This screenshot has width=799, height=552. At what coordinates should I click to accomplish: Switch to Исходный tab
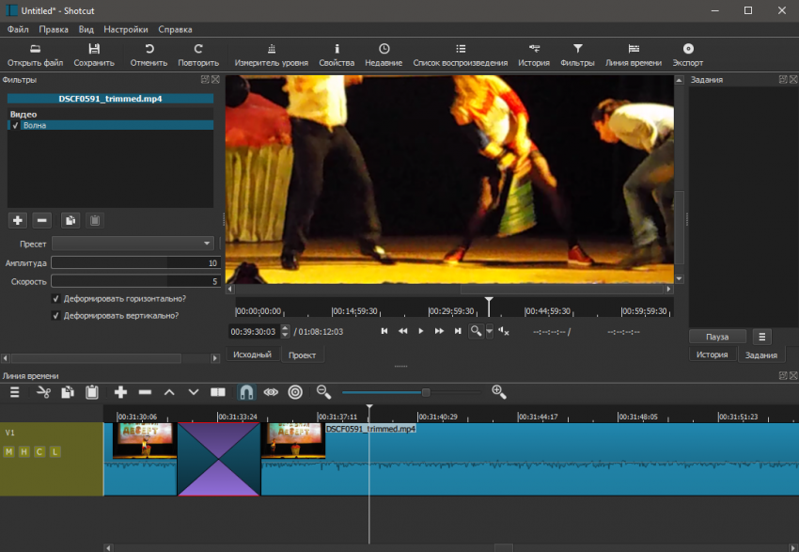coord(252,355)
